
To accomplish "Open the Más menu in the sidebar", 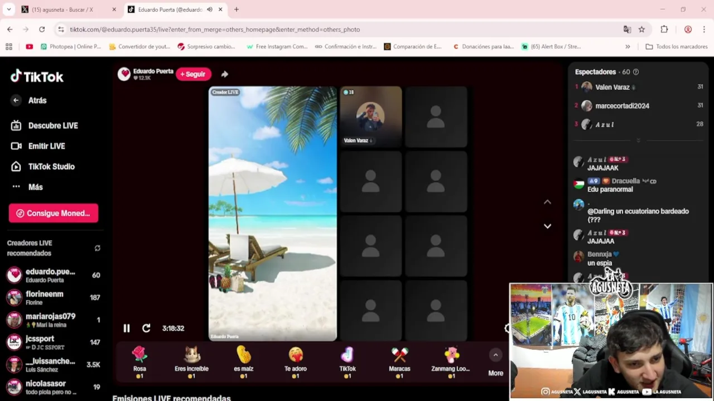I will click(x=27, y=187).
